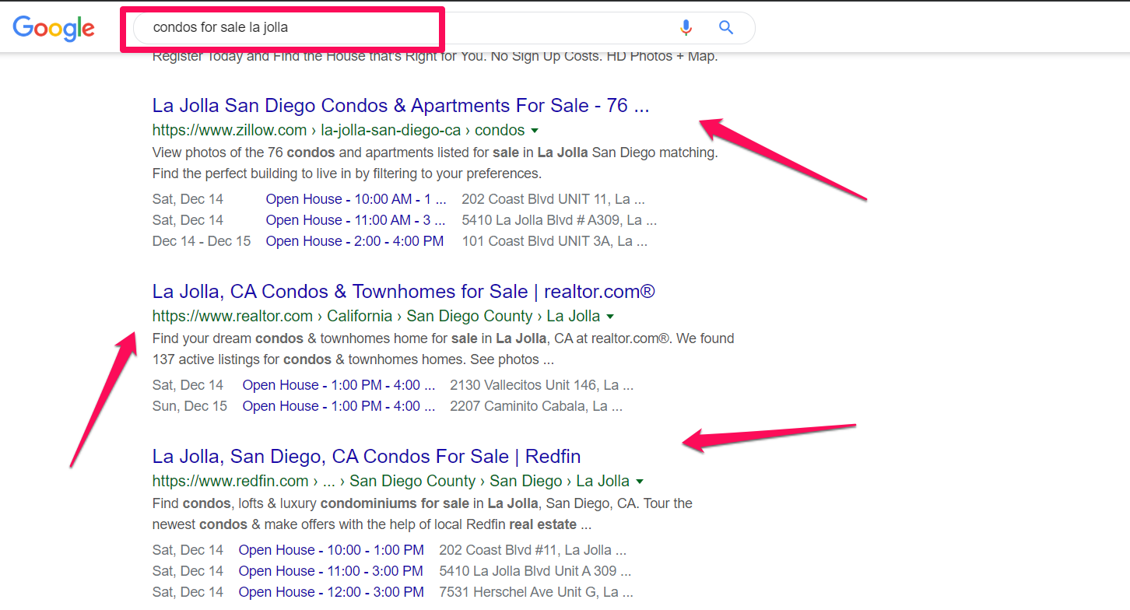Open Zillow Open House 2:00 - 4:00 PM listing

point(355,241)
